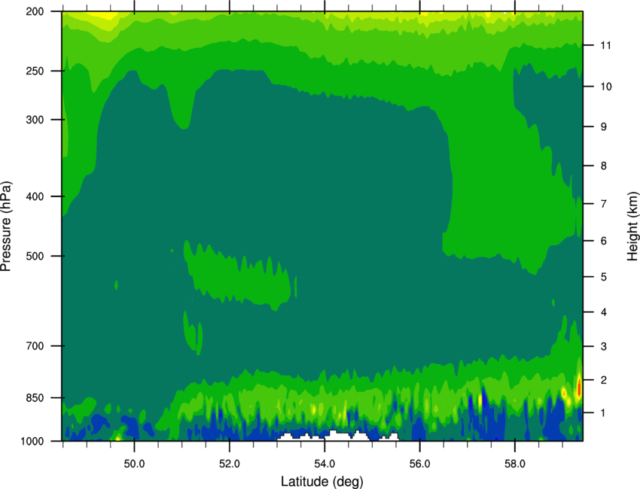The width and height of the screenshot is (640, 489).
Task: Pick the 8 km height label
Action: (x=604, y=166)
